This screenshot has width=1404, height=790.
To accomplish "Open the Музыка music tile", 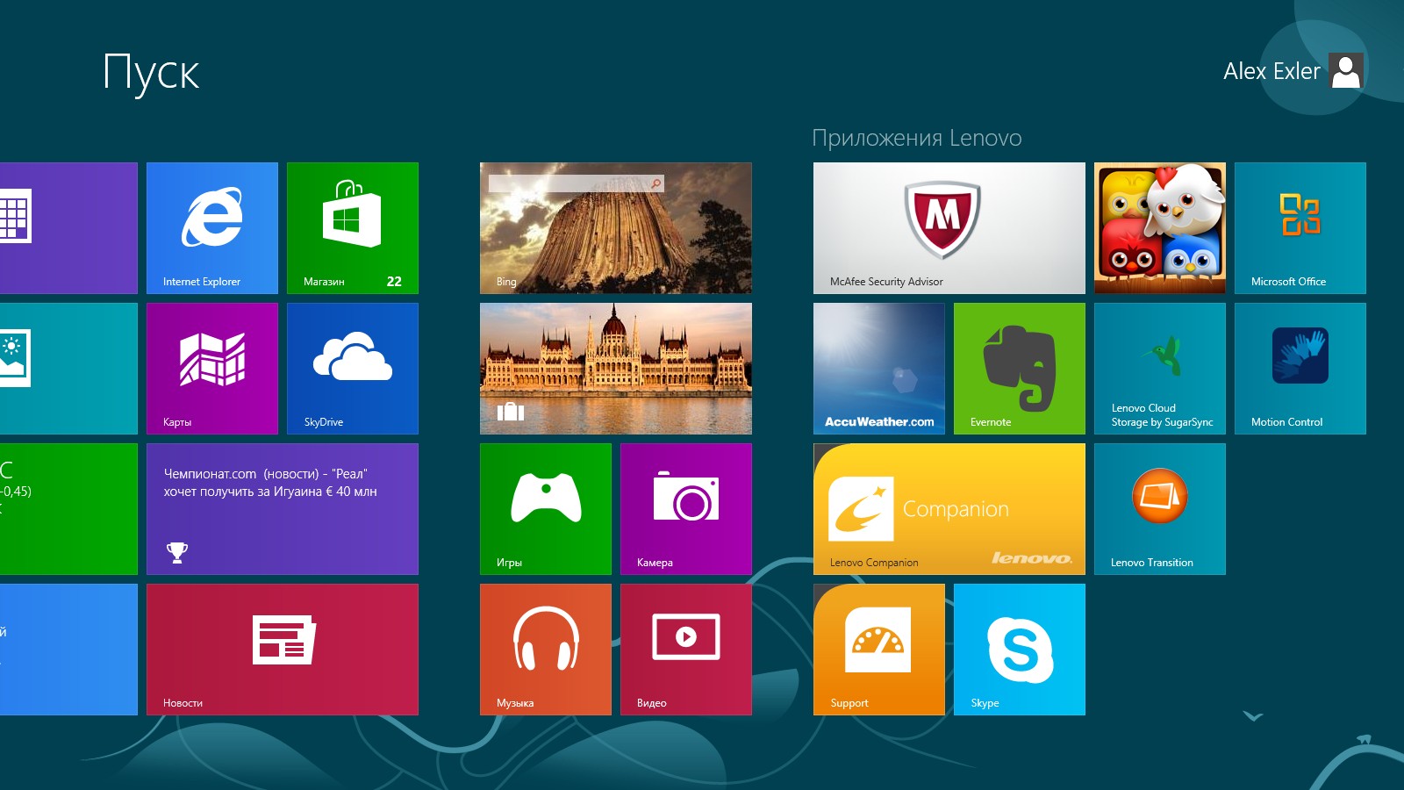I will pos(546,650).
